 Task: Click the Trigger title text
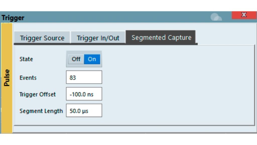click(x=13, y=18)
